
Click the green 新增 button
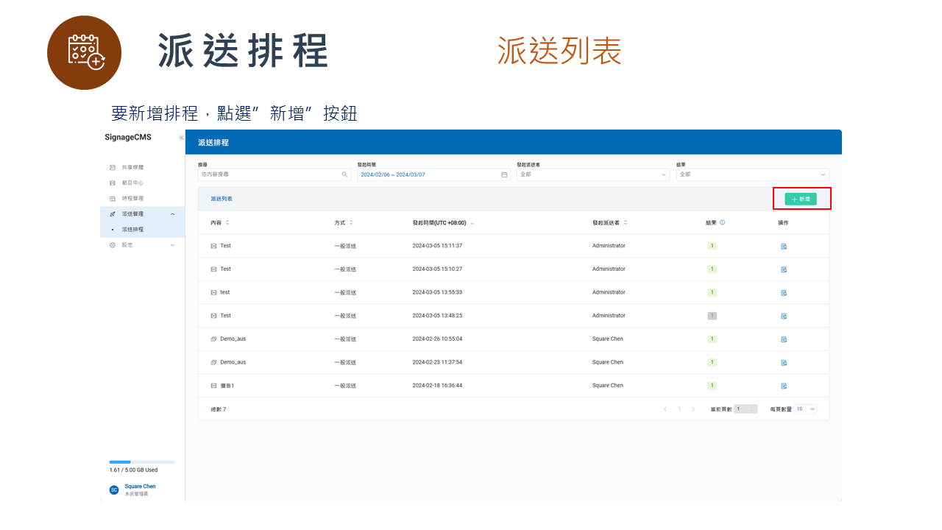(801, 198)
